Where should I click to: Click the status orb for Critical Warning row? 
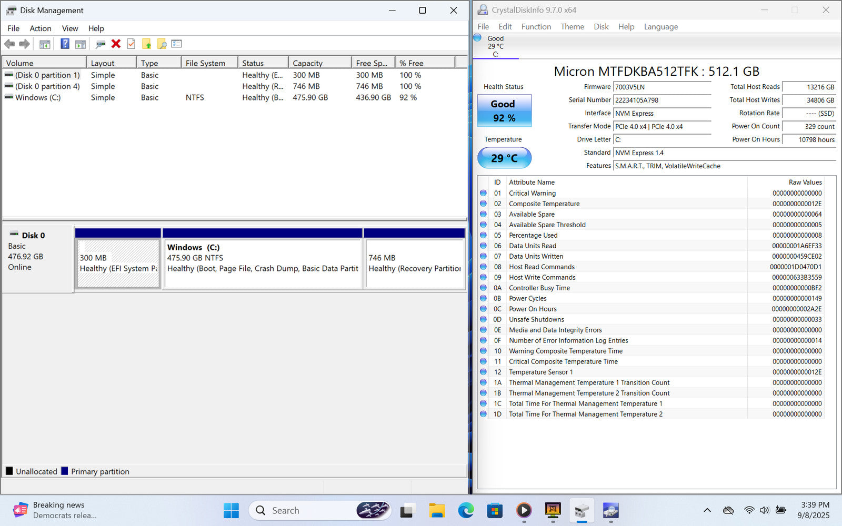point(483,193)
